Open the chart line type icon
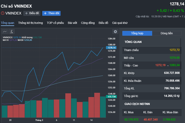Image resolution: width=185 pixels, height=123 pixels. pyautogui.click(x=5, y=32)
